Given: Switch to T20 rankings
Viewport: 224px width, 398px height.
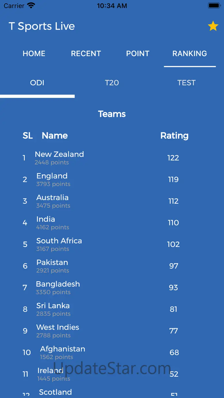Looking at the screenshot, I should click(x=112, y=83).
